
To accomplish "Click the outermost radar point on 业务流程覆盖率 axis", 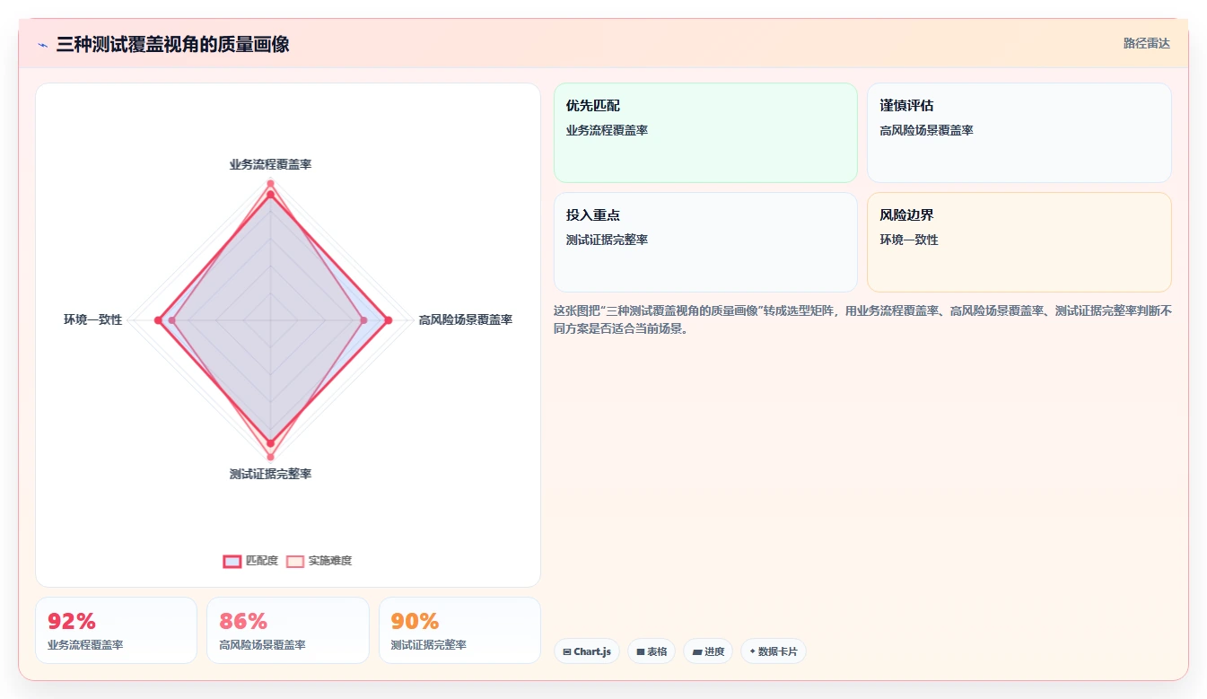I will (x=270, y=184).
